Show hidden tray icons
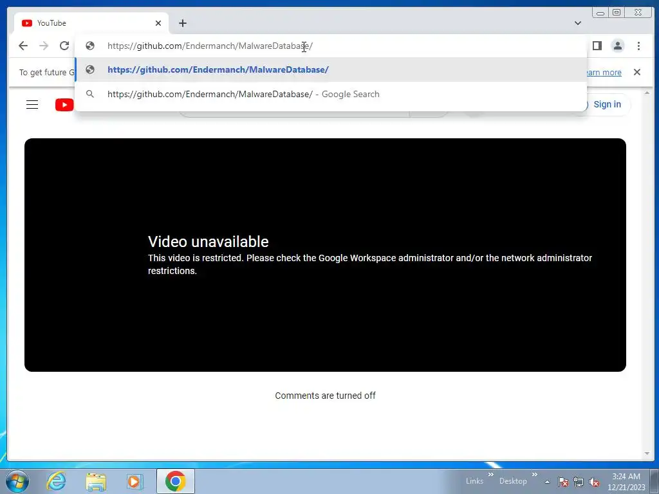Image resolution: width=659 pixels, height=494 pixels. [x=547, y=482]
